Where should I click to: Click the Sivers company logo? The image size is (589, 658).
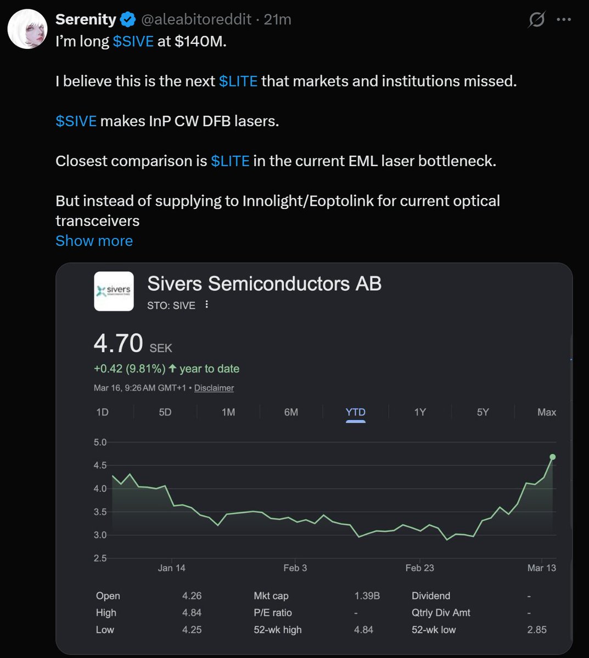(x=114, y=291)
